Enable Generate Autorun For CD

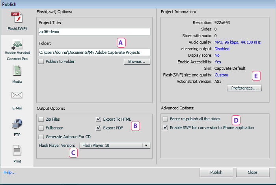click(41, 136)
